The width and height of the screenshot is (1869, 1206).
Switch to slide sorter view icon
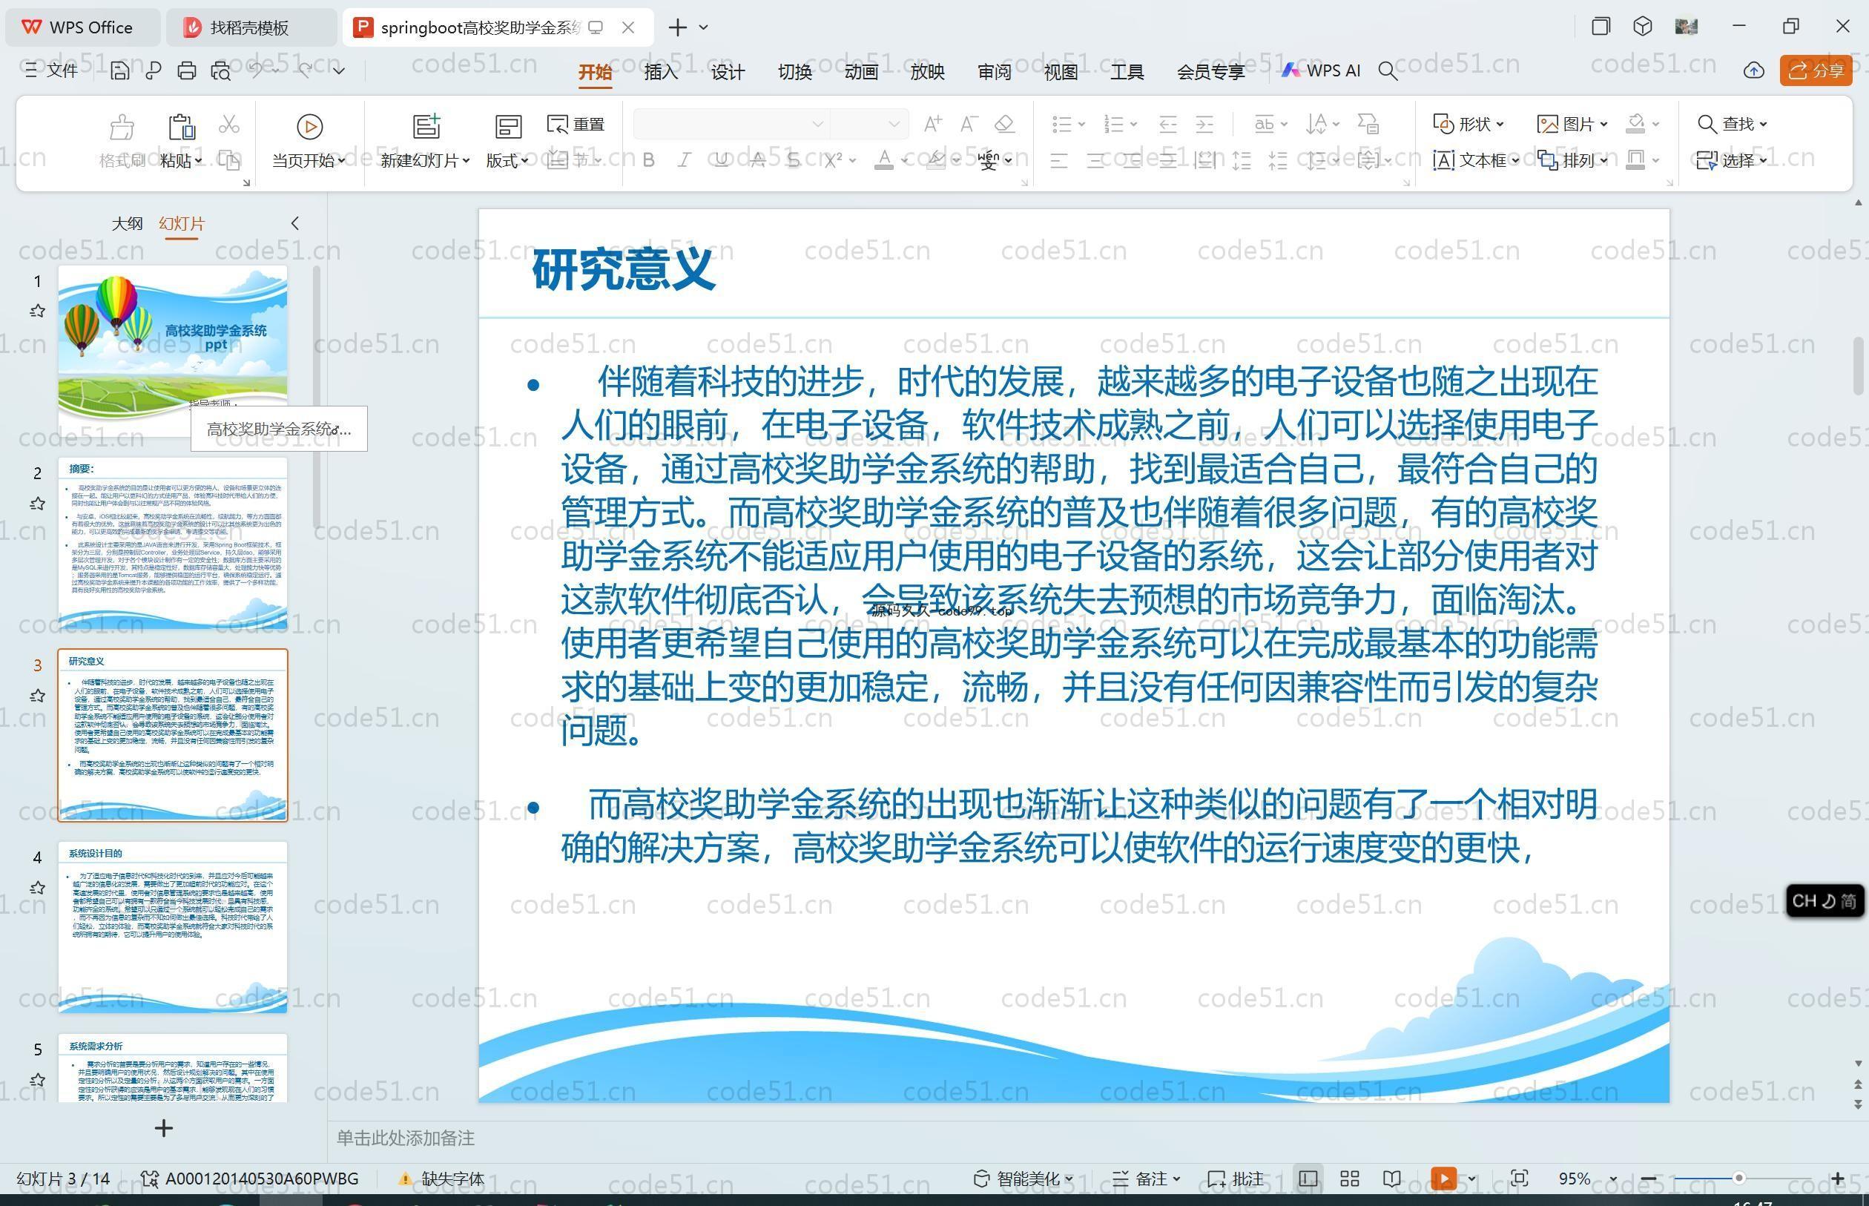[x=1349, y=1179]
